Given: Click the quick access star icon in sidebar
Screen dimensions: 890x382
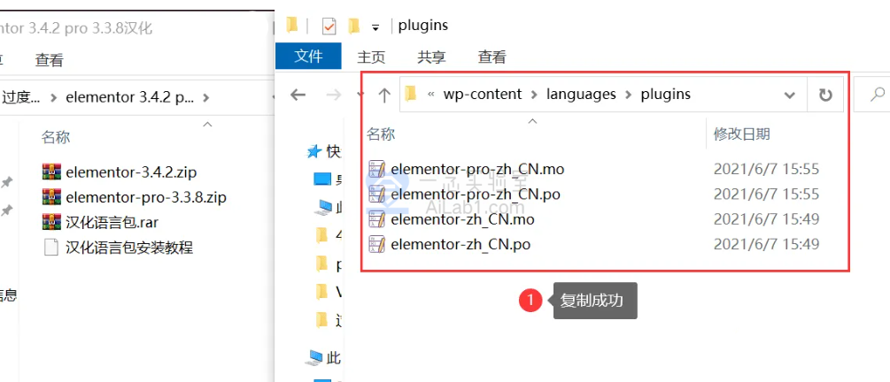Looking at the screenshot, I should (x=313, y=151).
